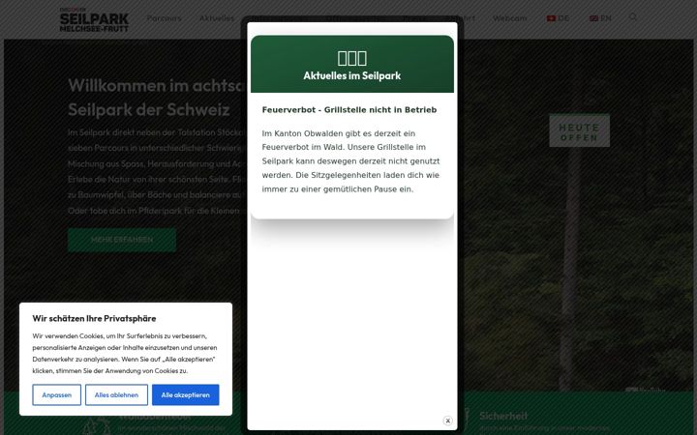
Task: Click the Wir schätzen Ihre Privatsphäre heading
Action: tap(94, 318)
